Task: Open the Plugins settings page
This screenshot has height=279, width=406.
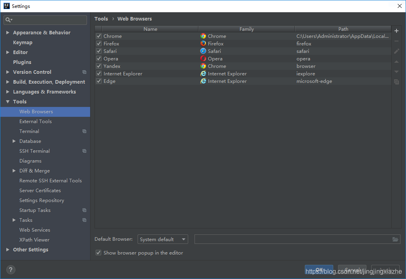Action: [x=22, y=62]
